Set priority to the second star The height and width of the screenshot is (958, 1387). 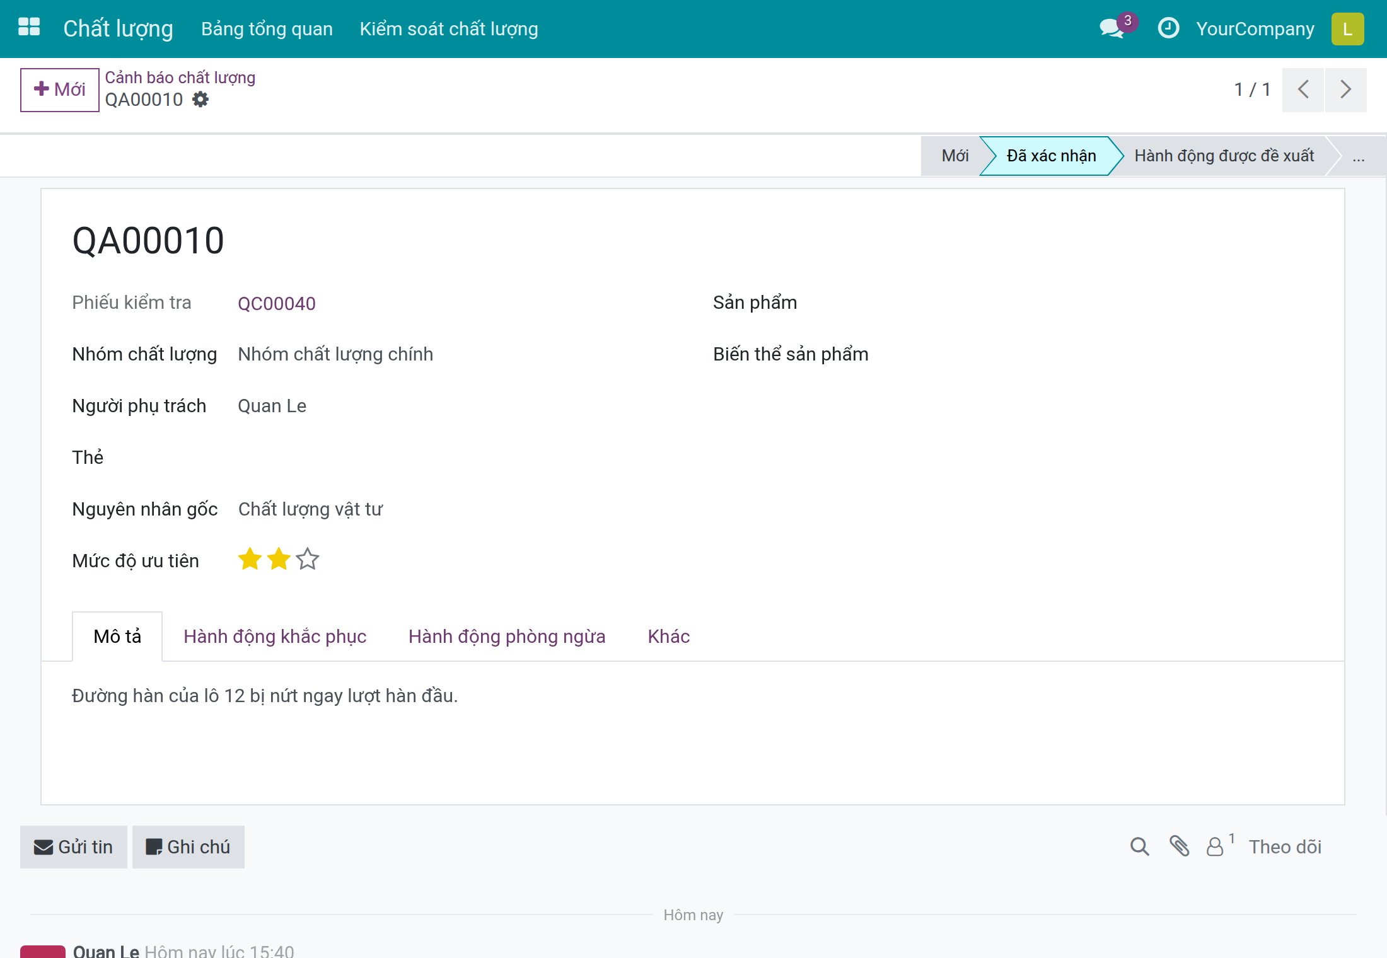[x=279, y=559]
